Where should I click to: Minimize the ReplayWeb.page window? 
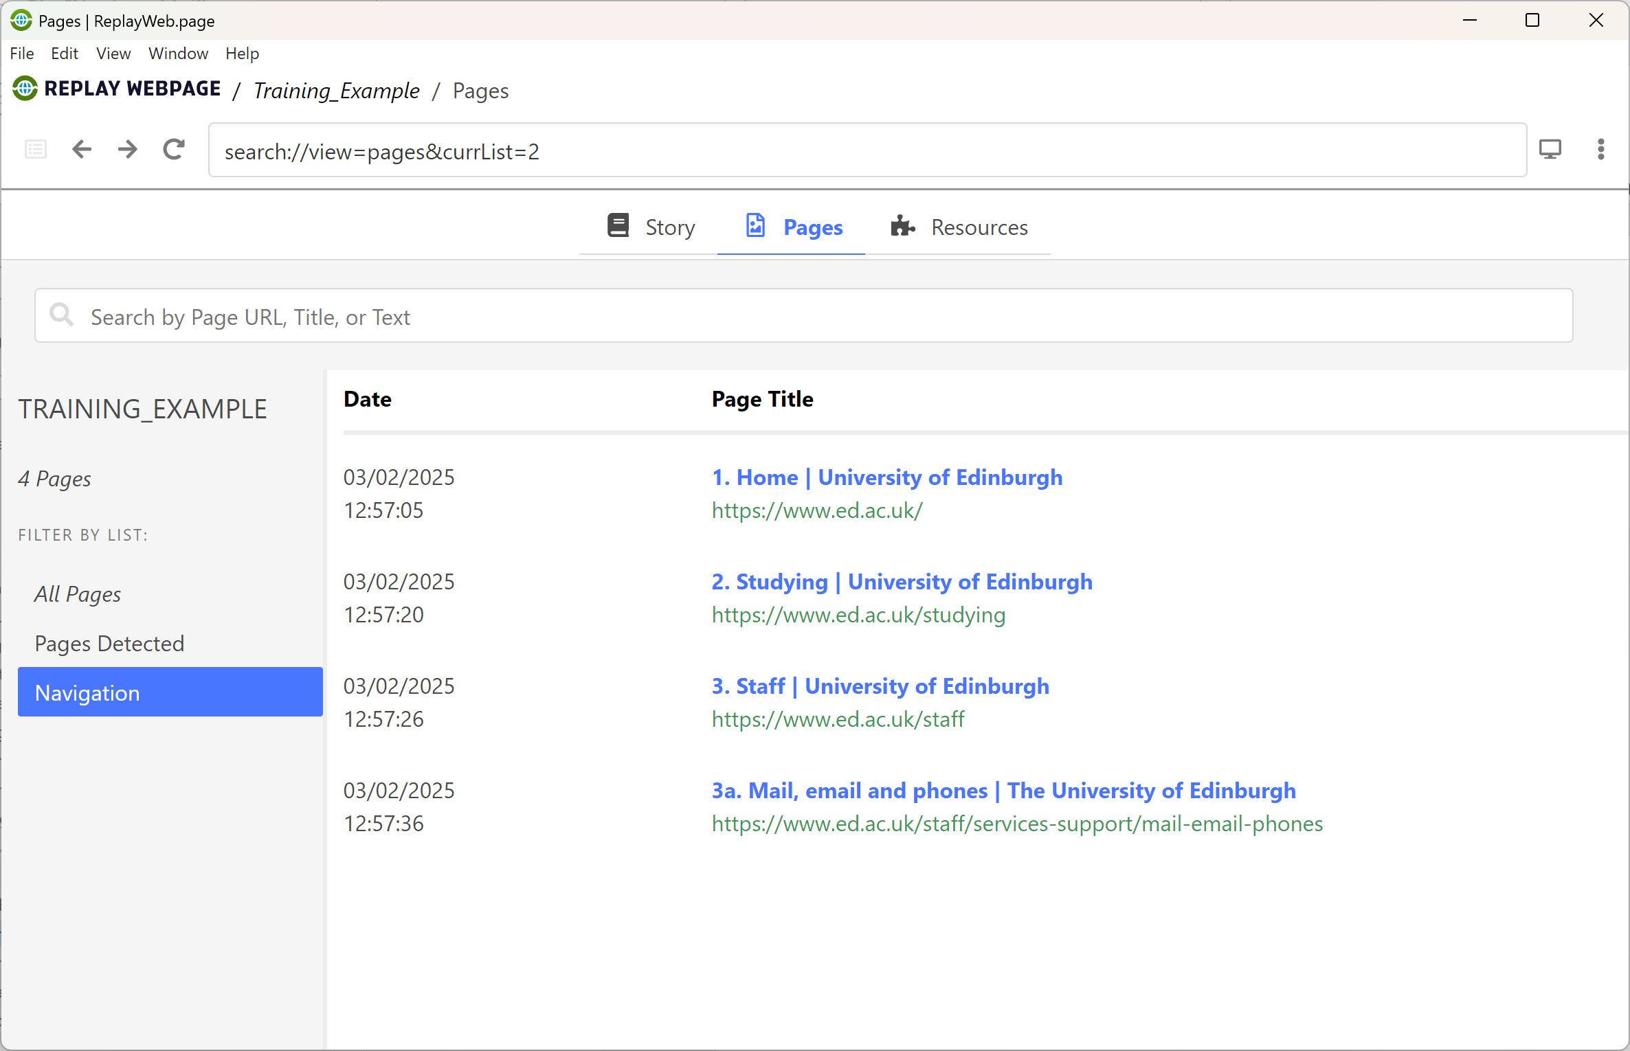pos(1470,20)
